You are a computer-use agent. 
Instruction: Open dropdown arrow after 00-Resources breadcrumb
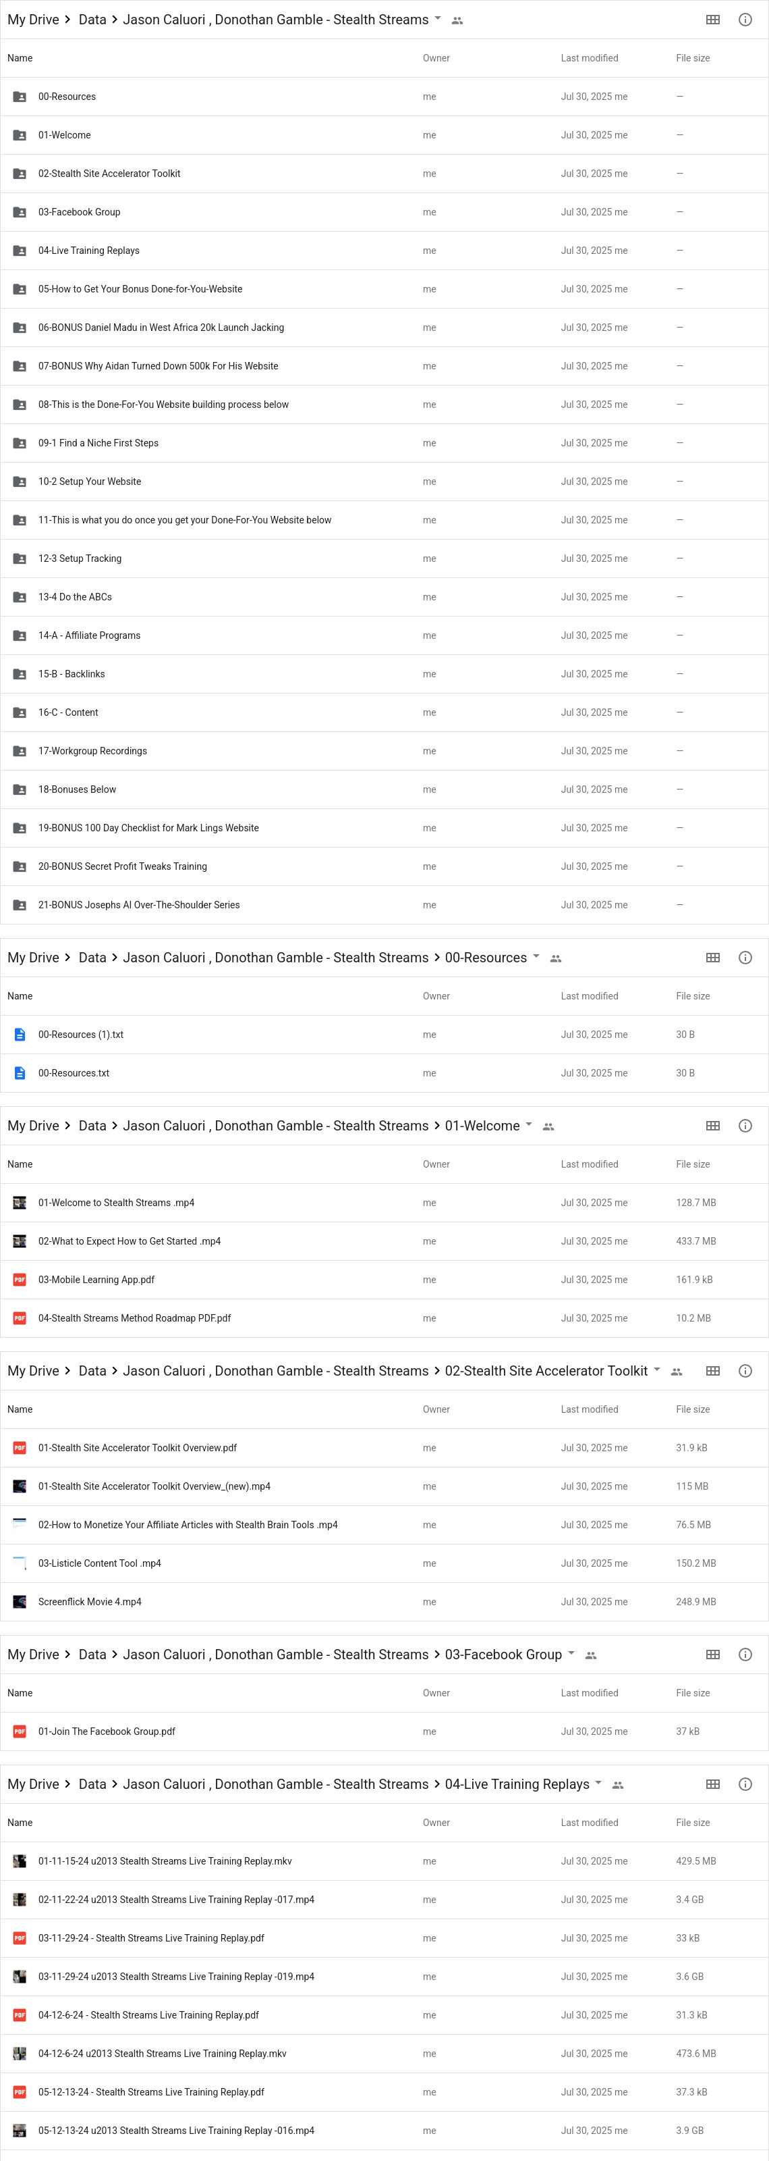click(x=536, y=956)
